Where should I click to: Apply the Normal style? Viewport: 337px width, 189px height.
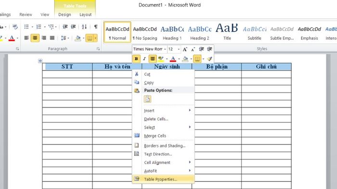pos(117,32)
